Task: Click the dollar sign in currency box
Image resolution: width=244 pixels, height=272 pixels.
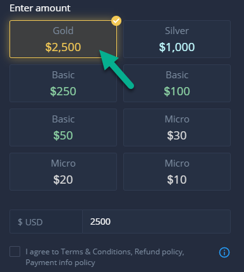Action: [x=20, y=222]
